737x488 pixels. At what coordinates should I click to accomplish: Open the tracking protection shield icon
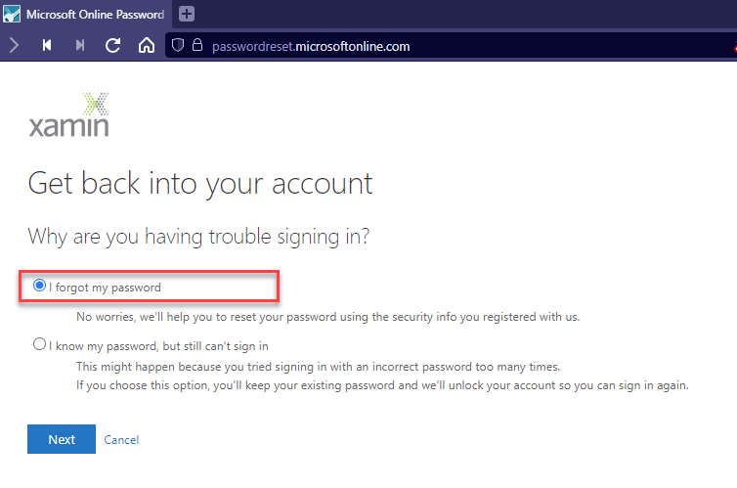pyautogui.click(x=178, y=46)
